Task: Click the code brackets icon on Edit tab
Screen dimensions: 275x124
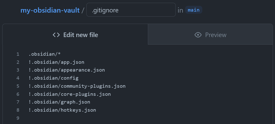Action: (x=56, y=35)
